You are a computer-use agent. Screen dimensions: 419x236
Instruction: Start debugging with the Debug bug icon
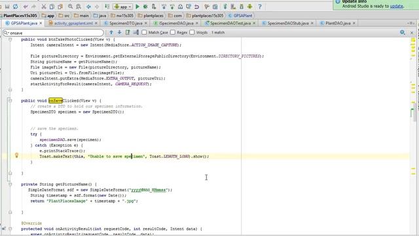(145, 7)
